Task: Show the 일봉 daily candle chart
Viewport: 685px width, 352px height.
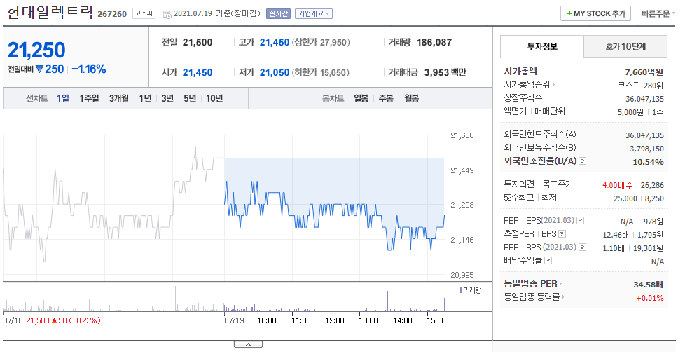Action: (x=361, y=98)
